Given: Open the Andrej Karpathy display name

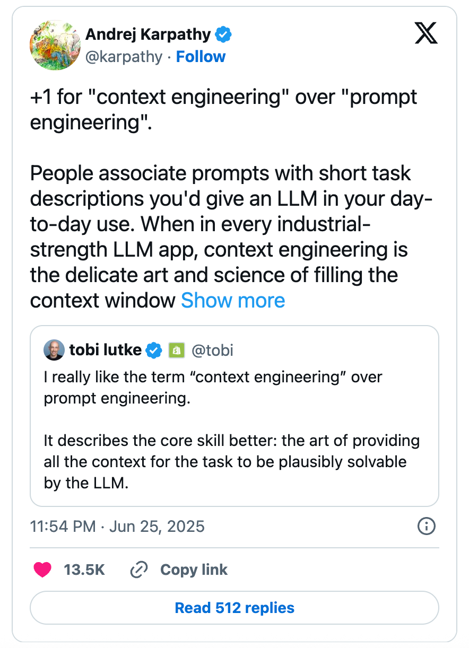Looking at the screenshot, I should click(148, 35).
